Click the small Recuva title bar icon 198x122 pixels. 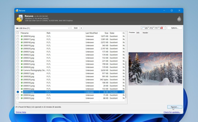[x=17, y=10]
